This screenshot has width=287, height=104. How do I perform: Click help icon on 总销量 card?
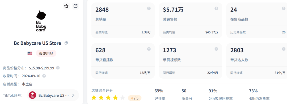coord(149,8)
